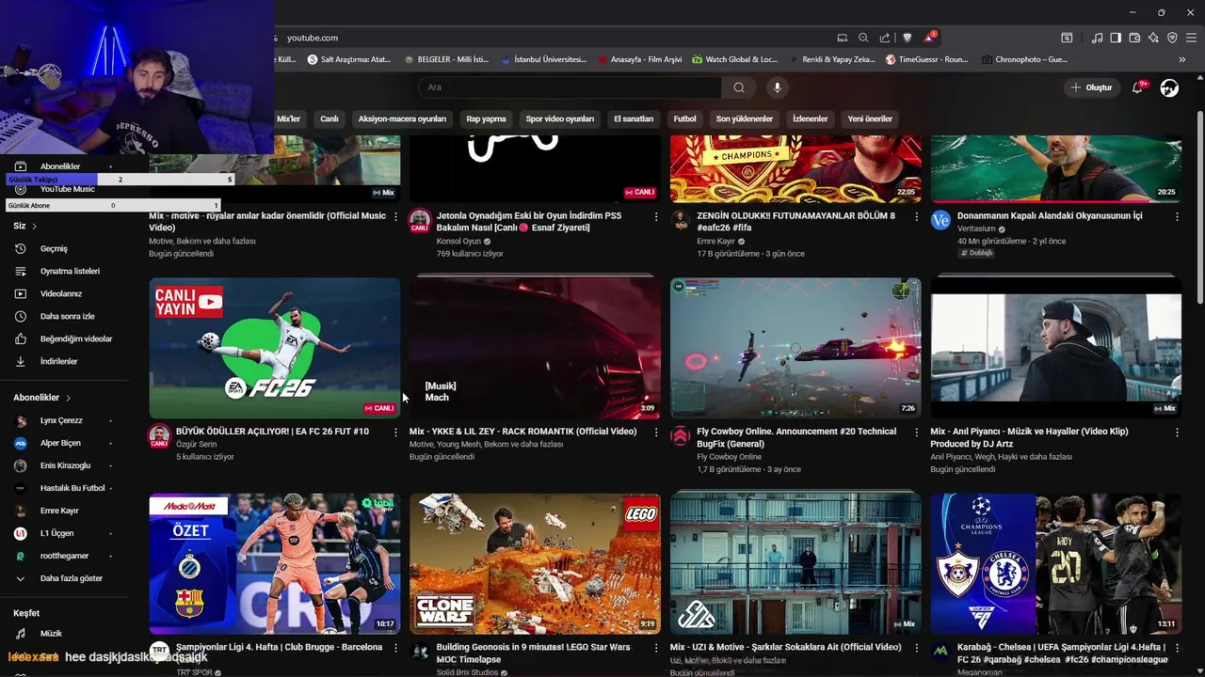Select the Canlı filter chip

pyautogui.click(x=329, y=119)
